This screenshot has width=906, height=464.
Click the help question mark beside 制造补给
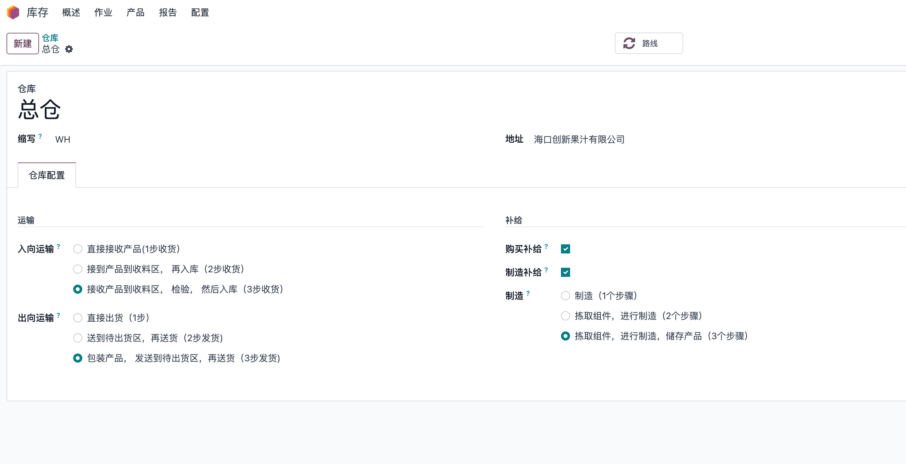546,270
